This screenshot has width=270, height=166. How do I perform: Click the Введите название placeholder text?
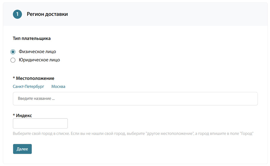pos(36,98)
